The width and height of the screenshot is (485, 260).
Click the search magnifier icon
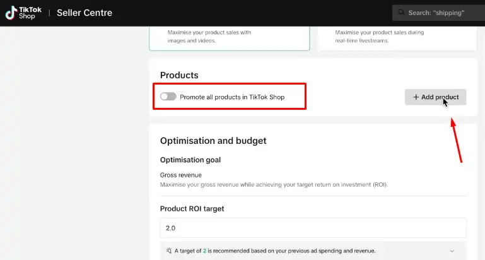tap(401, 13)
